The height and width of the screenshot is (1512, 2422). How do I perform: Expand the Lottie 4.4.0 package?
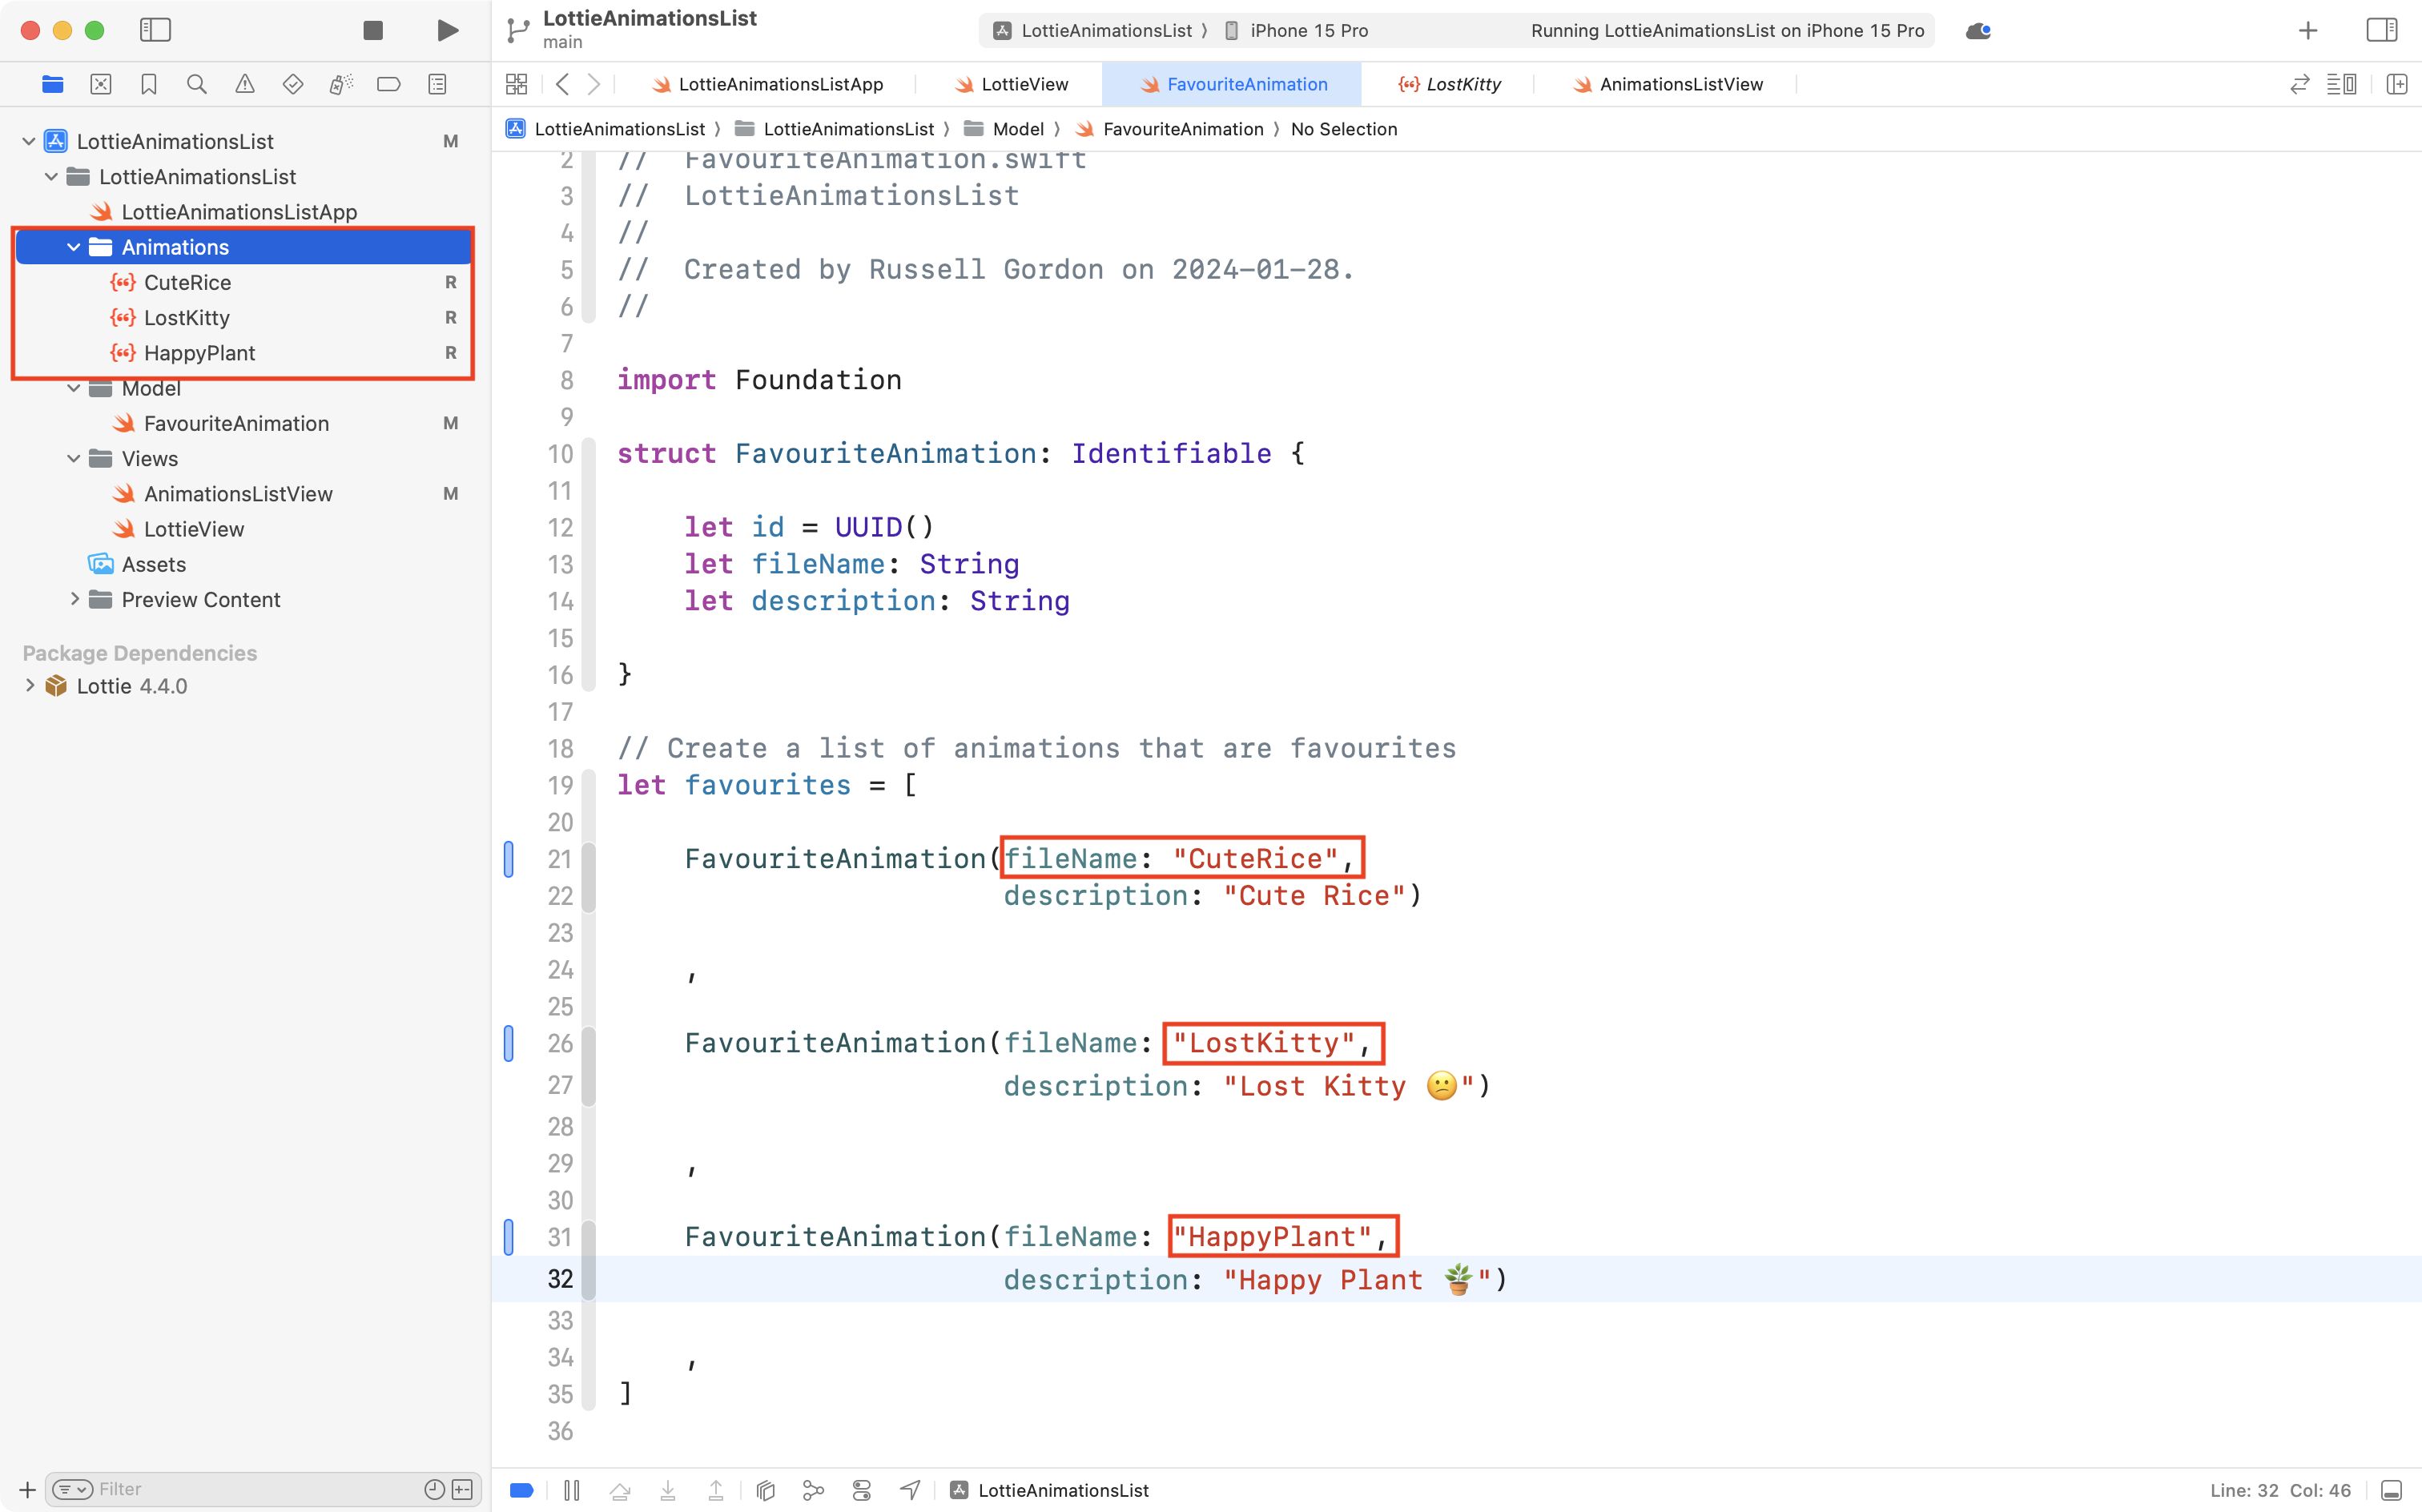29,686
